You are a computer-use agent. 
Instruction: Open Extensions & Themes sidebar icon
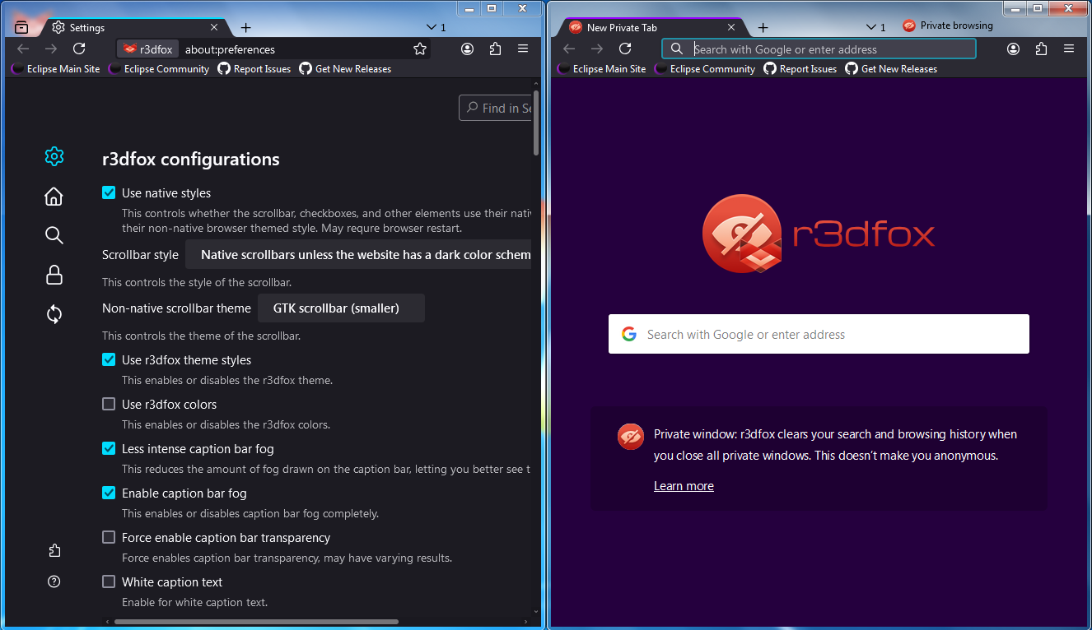tap(54, 551)
